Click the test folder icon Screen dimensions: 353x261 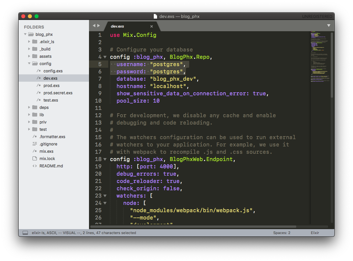point(35,129)
